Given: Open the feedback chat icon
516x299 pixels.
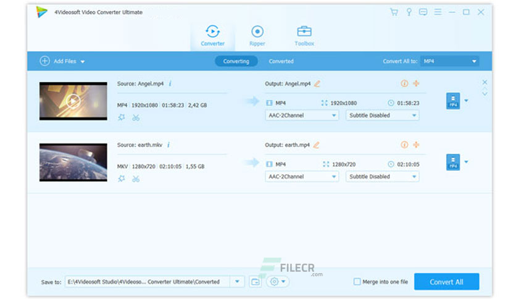Looking at the screenshot, I should 423,12.
